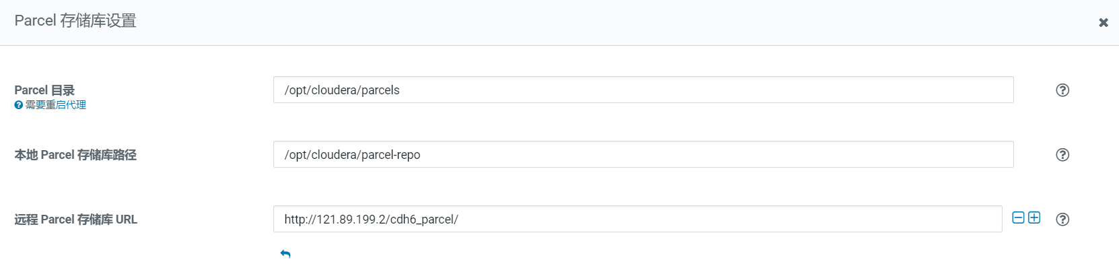This screenshot has height=270, width=1119.
Task: Click the small icon beside 需要重启代理
Action: [19, 105]
